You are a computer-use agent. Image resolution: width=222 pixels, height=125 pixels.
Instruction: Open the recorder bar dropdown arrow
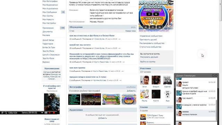42,113
